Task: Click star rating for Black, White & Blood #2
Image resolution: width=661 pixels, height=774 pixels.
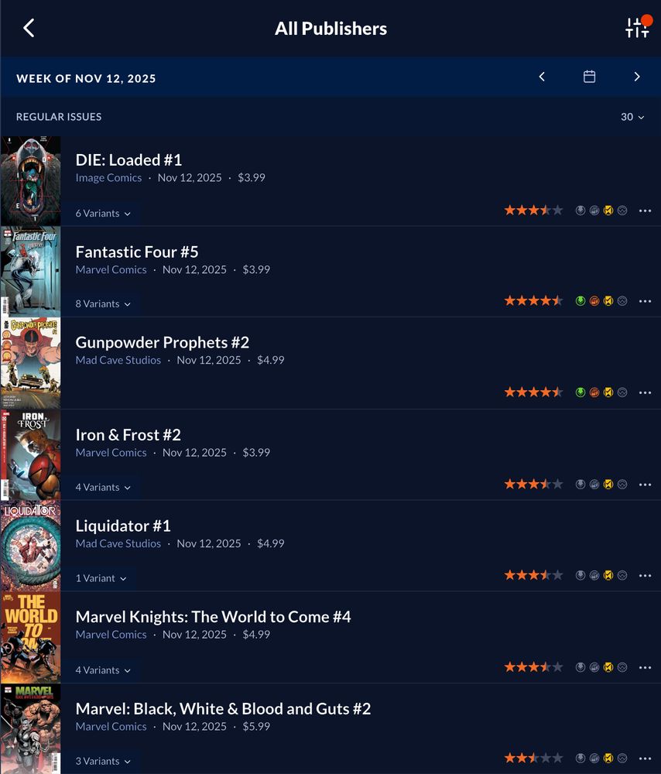Action: tap(533, 758)
